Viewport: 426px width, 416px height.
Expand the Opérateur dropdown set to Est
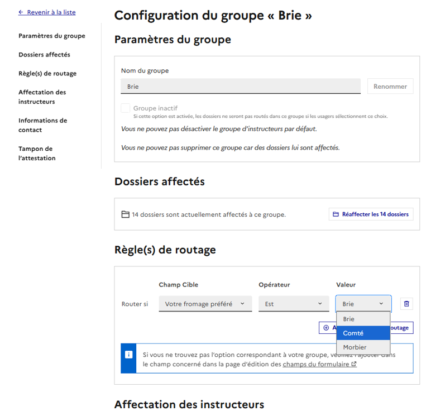tap(294, 304)
